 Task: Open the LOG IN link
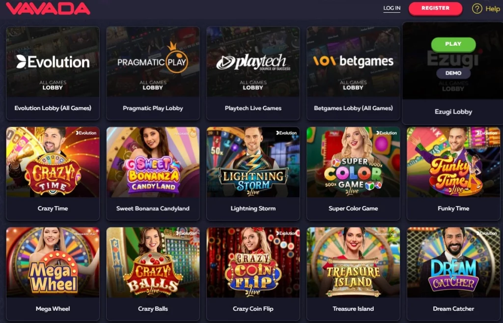(391, 8)
